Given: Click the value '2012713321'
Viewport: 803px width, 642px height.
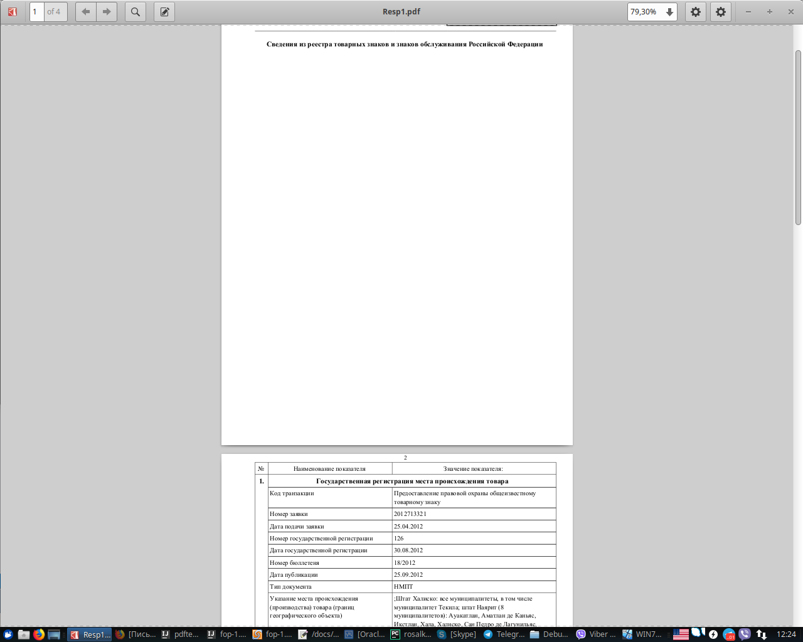Looking at the screenshot, I should click(x=410, y=514).
